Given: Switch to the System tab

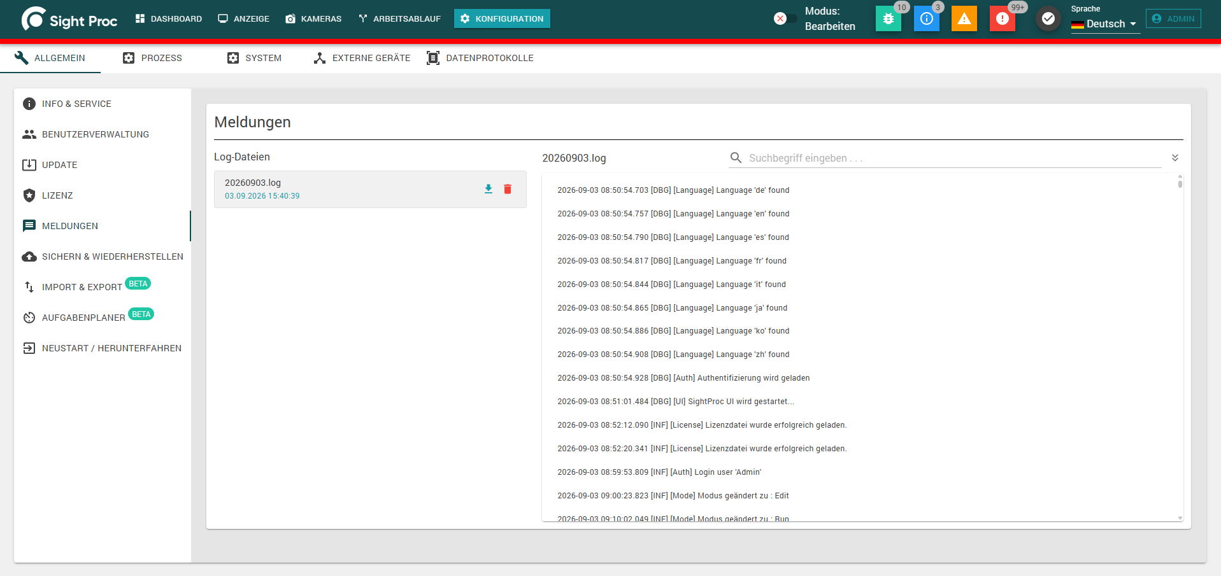Looking at the screenshot, I should click(x=255, y=58).
